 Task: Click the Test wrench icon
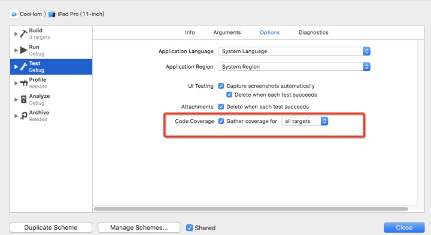click(x=23, y=67)
